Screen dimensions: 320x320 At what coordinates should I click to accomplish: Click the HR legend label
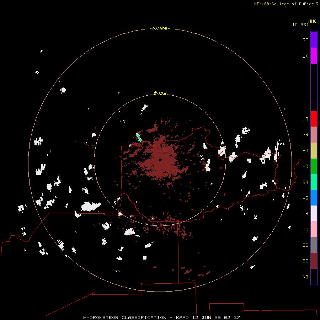(x=305, y=166)
